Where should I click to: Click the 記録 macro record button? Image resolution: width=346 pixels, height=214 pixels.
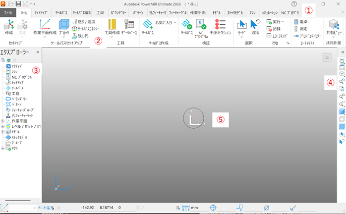click(274, 29)
